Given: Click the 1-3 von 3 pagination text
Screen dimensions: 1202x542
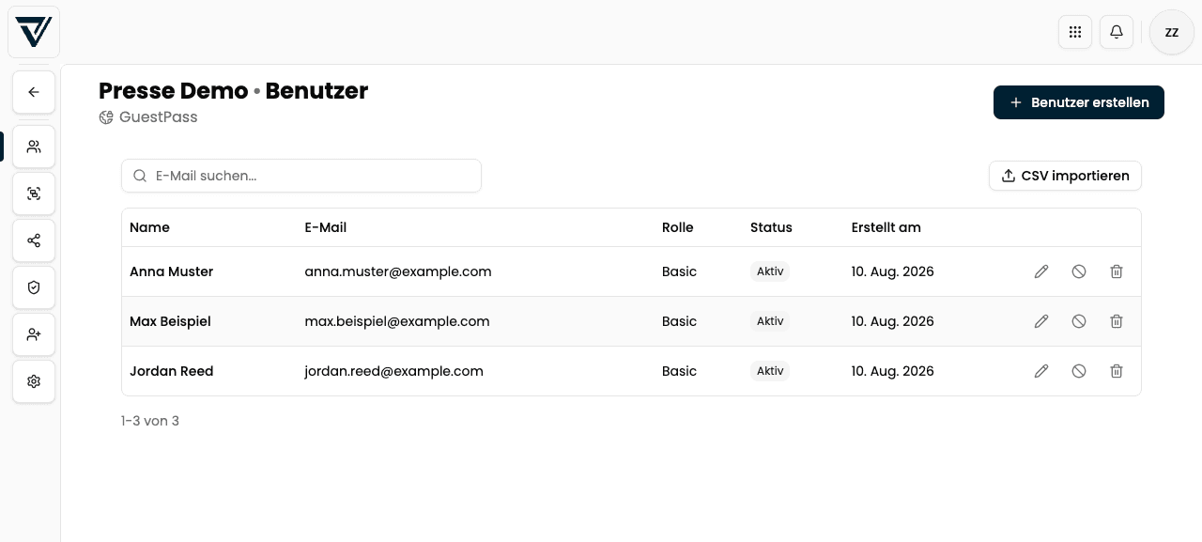Looking at the screenshot, I should coord(150,421).
